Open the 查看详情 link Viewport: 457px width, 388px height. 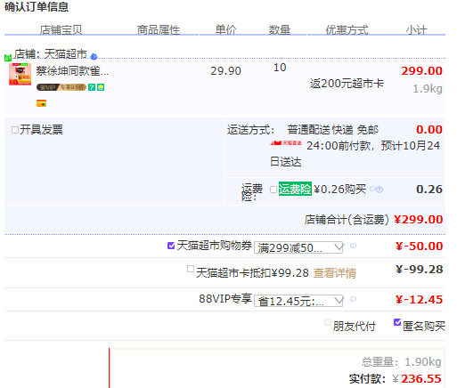335,273
